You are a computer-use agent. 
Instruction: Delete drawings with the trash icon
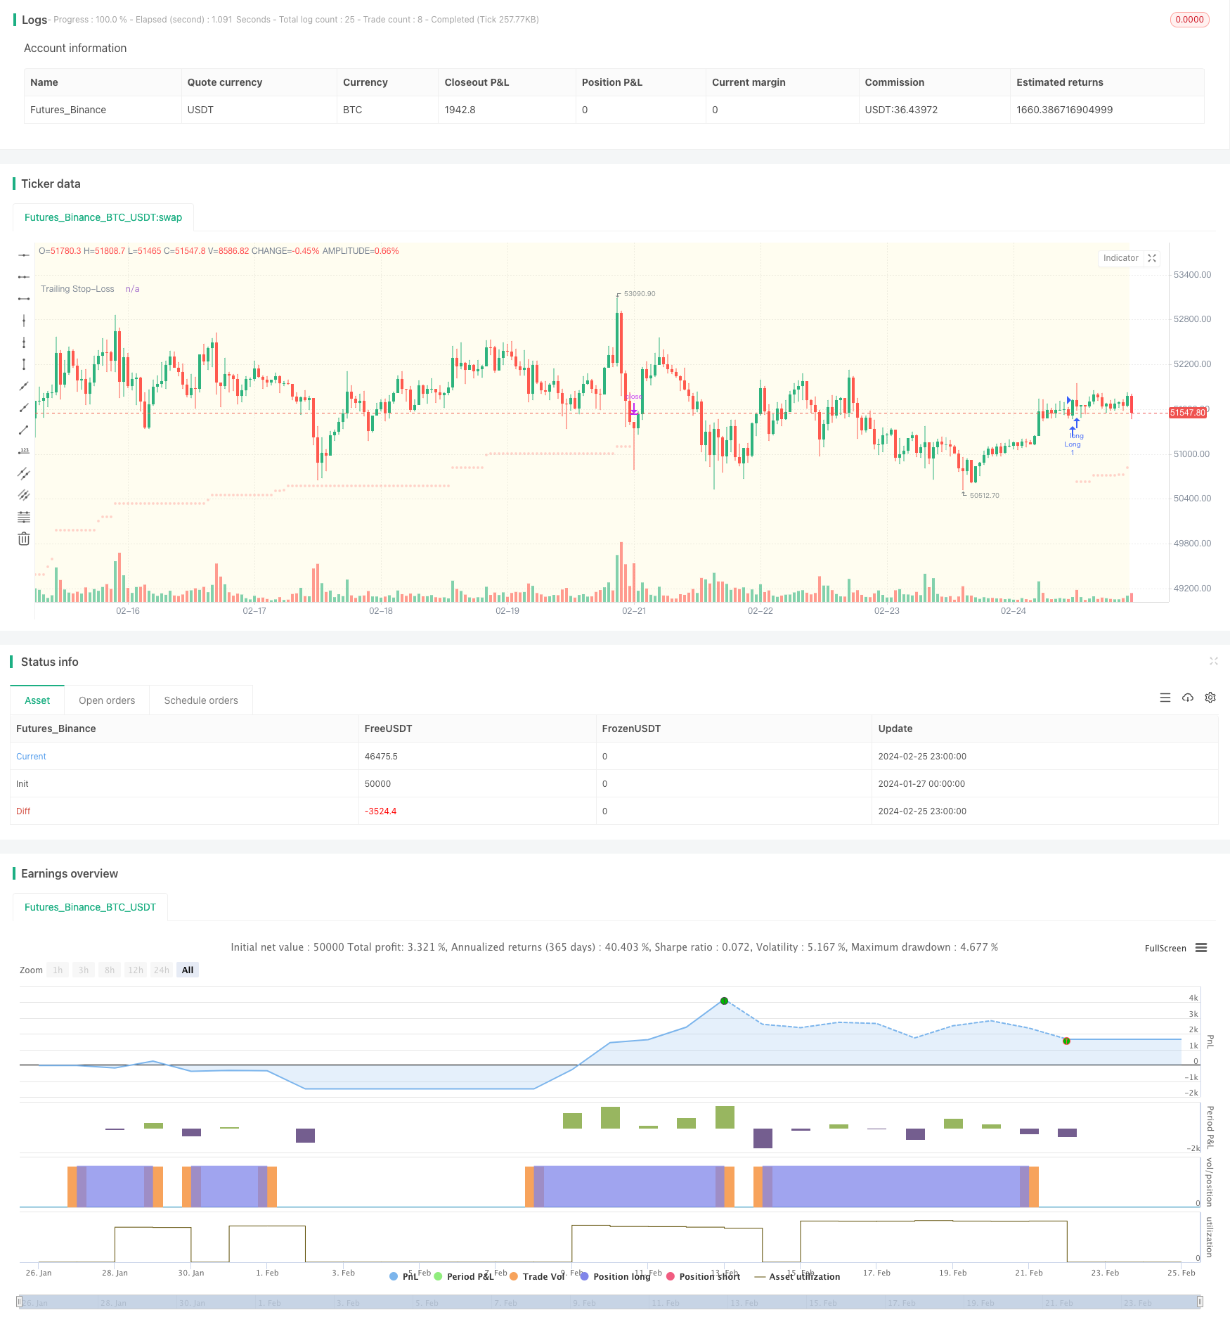24,539
